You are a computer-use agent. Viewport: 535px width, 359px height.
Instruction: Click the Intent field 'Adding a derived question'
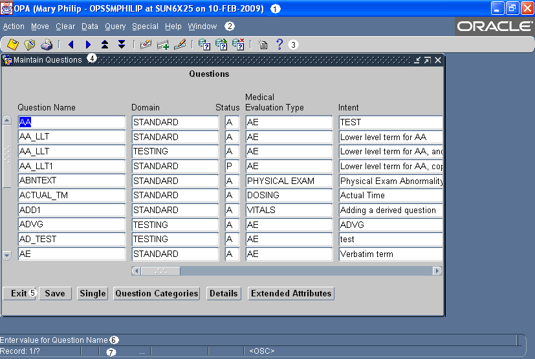pos(391,210)
